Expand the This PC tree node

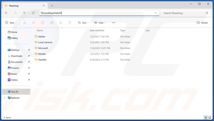click(5, 92)
